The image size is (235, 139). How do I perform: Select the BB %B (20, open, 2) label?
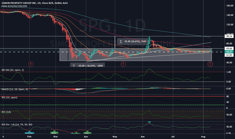click(13, 70)
